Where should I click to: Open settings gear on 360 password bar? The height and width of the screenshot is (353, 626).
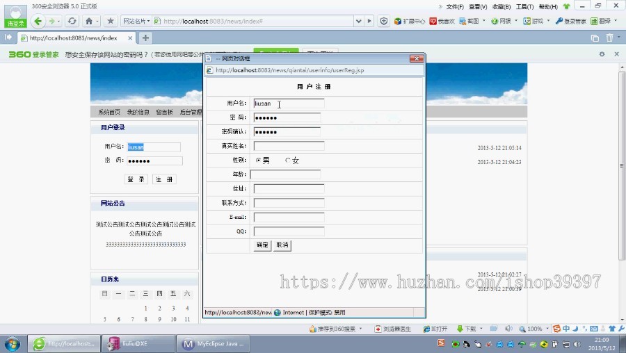click(x=602, y=54)
